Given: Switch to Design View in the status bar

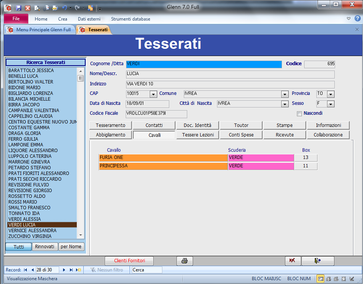Looking at the screenshot, I should (352, 279).
